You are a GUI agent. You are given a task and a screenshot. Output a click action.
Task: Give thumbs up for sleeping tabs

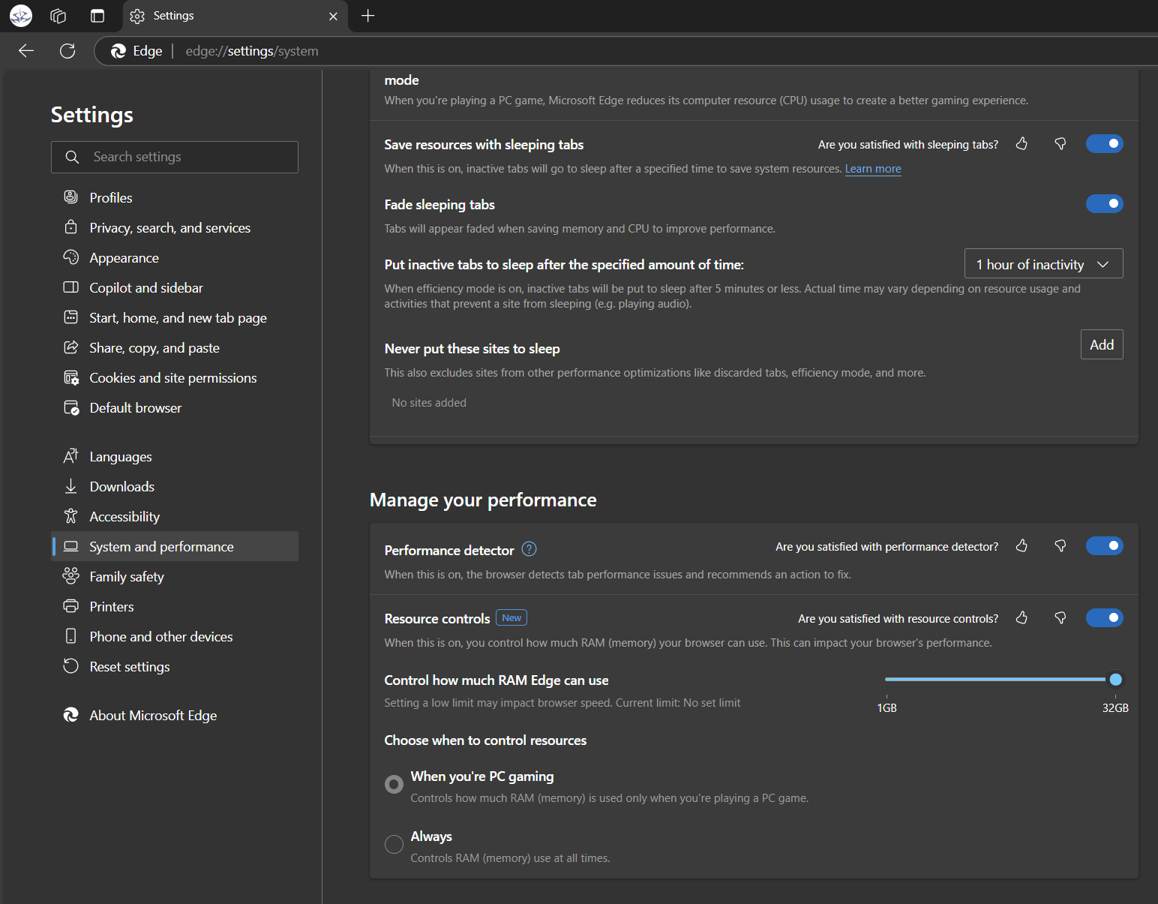click(1021, 143)
